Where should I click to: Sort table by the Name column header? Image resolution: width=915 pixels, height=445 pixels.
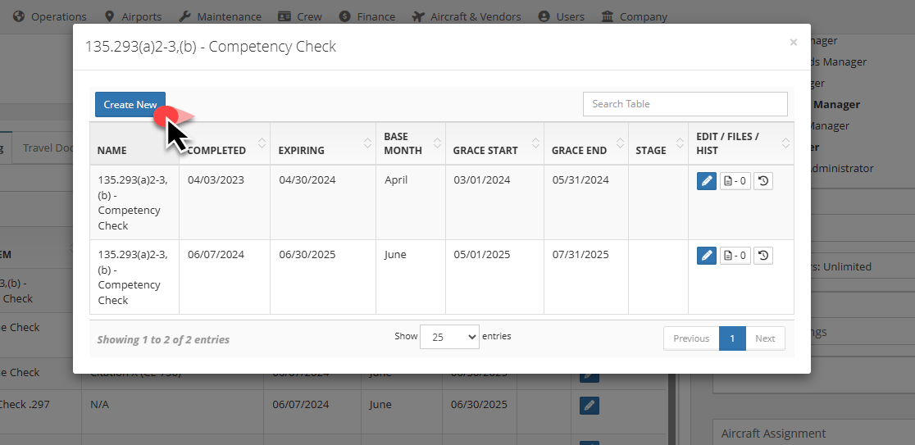pyautogui.click(x=134, y=143)
